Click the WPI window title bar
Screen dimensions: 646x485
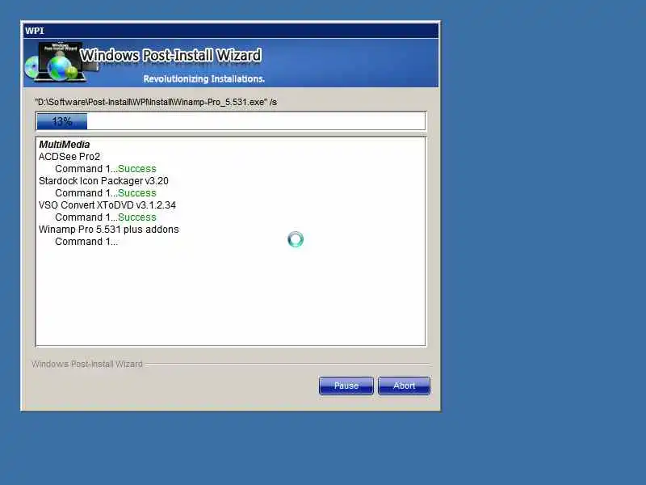(231, 31)
